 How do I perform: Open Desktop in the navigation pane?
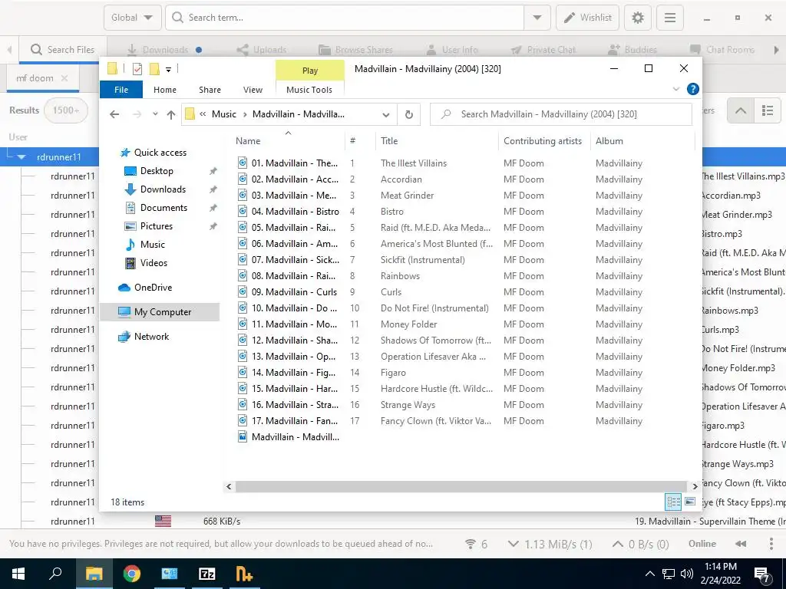tap(157, 171)
